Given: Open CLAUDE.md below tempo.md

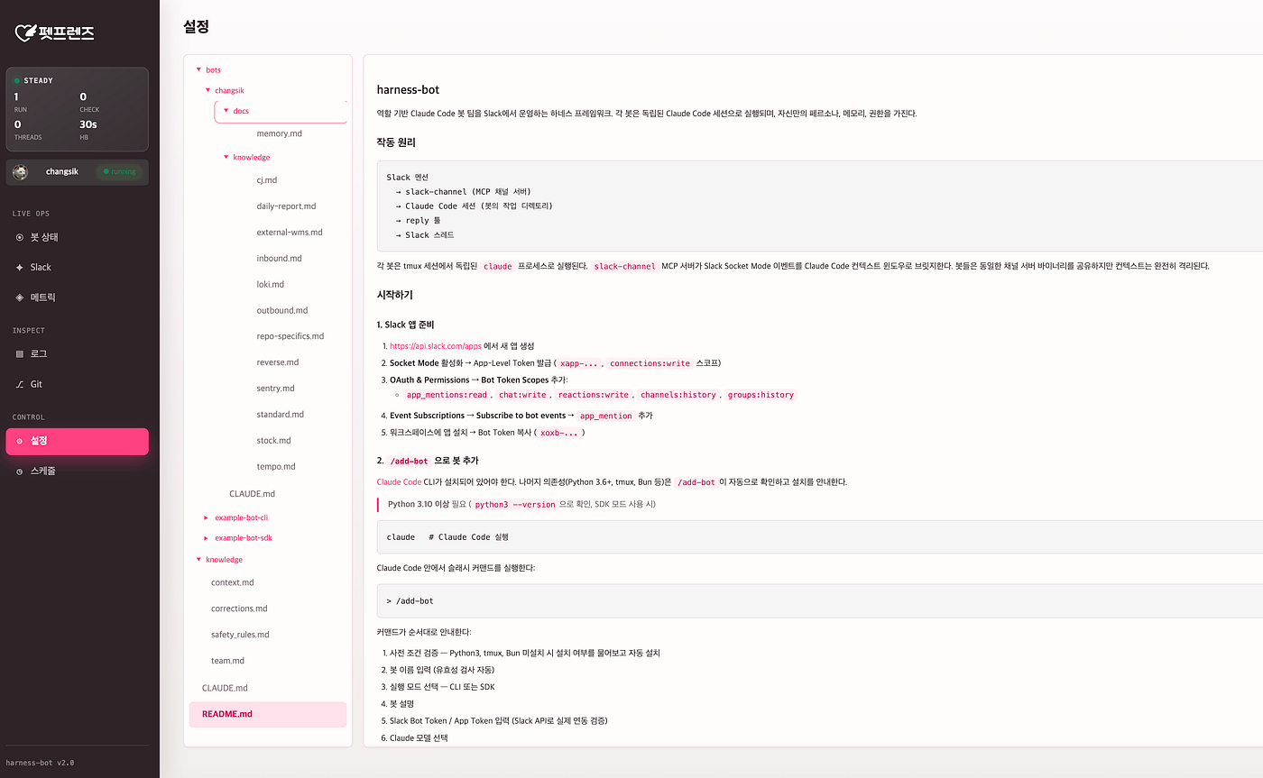Looking at the screenshot, I should pyautogui.click(x=252, y=494).
